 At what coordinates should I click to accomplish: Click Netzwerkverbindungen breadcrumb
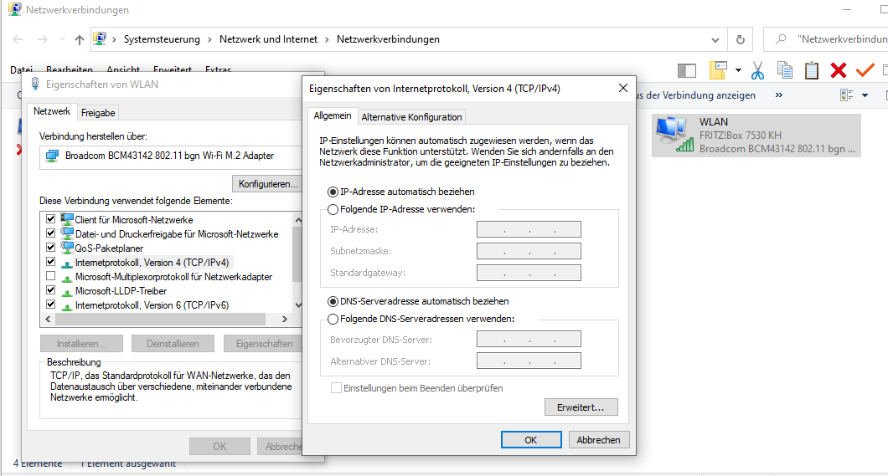click(x=388, y=39)
